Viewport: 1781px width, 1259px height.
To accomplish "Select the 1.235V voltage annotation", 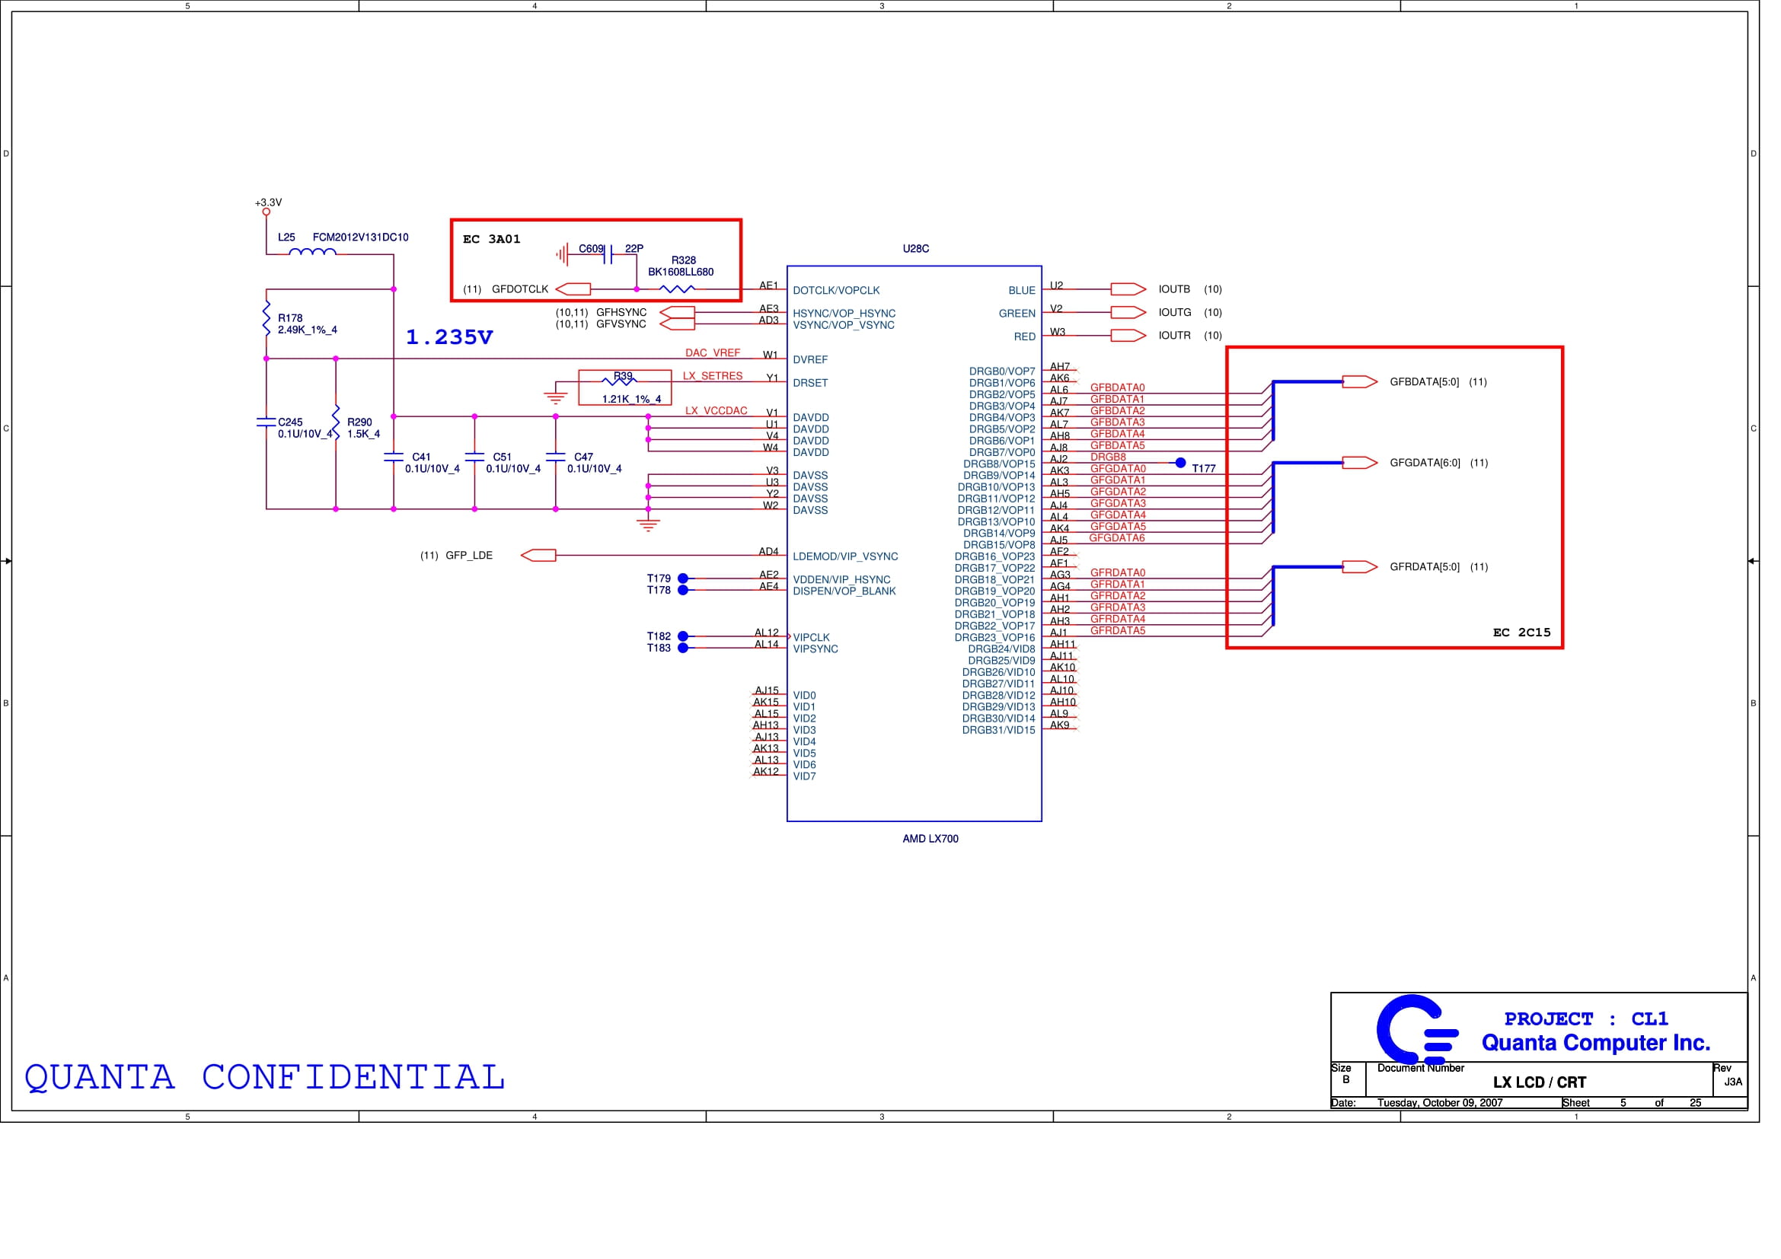I will point(449,337).
